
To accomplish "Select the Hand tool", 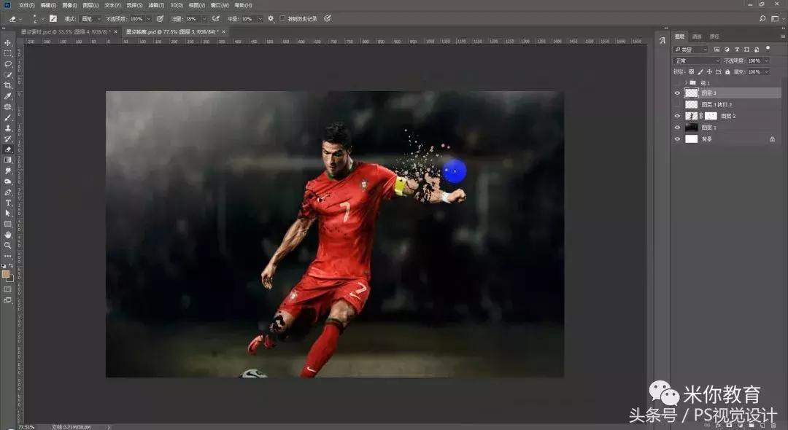I will 8,235.
